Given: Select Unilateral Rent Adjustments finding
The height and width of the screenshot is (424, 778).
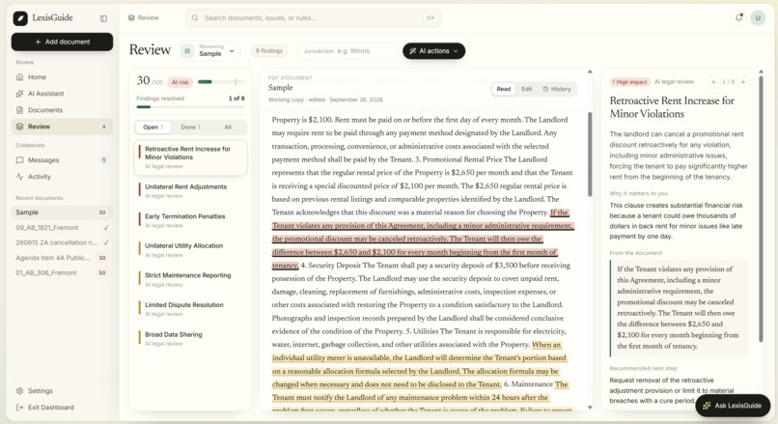Looking at the screenshot, I should (190, 191).
